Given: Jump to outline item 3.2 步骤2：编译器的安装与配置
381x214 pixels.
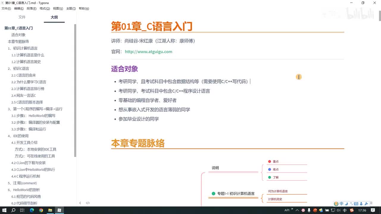Looking at the screenshot, I should coord(36,122).
